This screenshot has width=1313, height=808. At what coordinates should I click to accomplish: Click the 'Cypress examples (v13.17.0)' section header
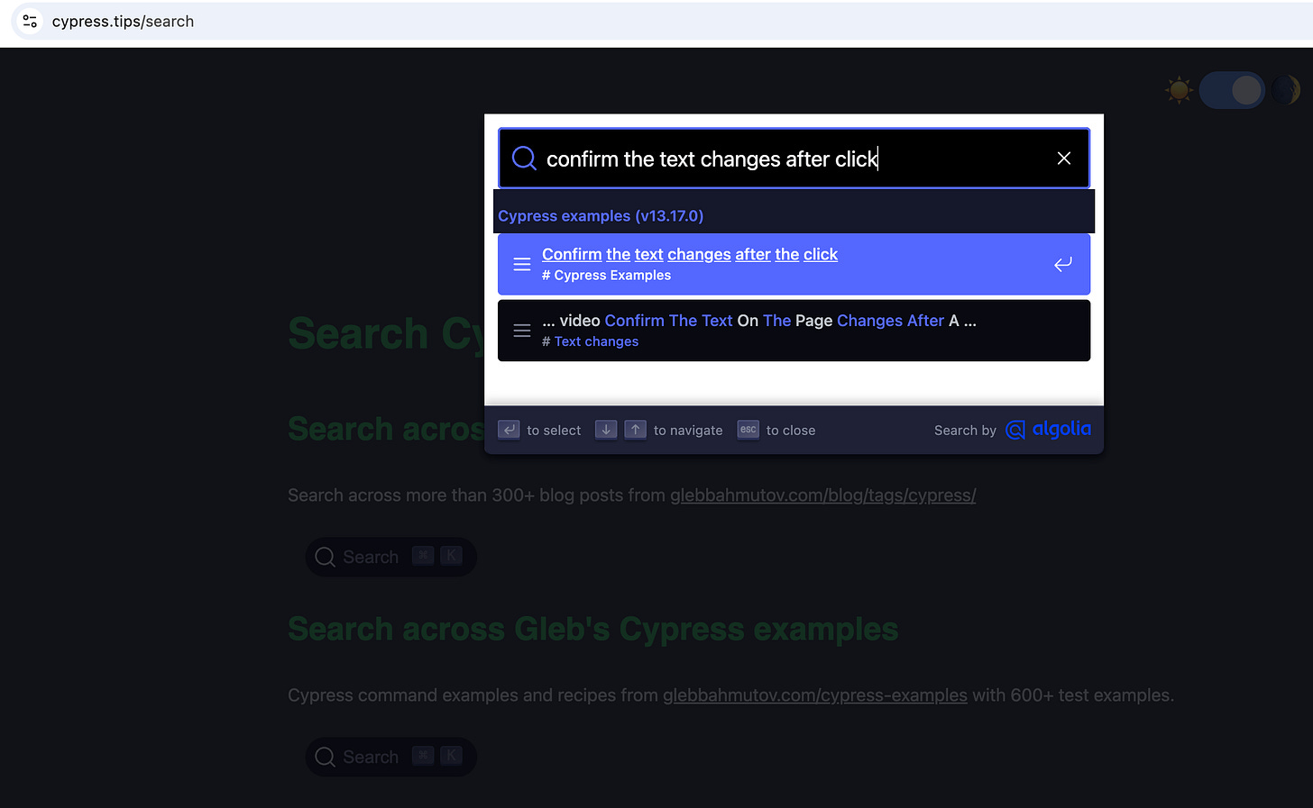pos(601,215)
